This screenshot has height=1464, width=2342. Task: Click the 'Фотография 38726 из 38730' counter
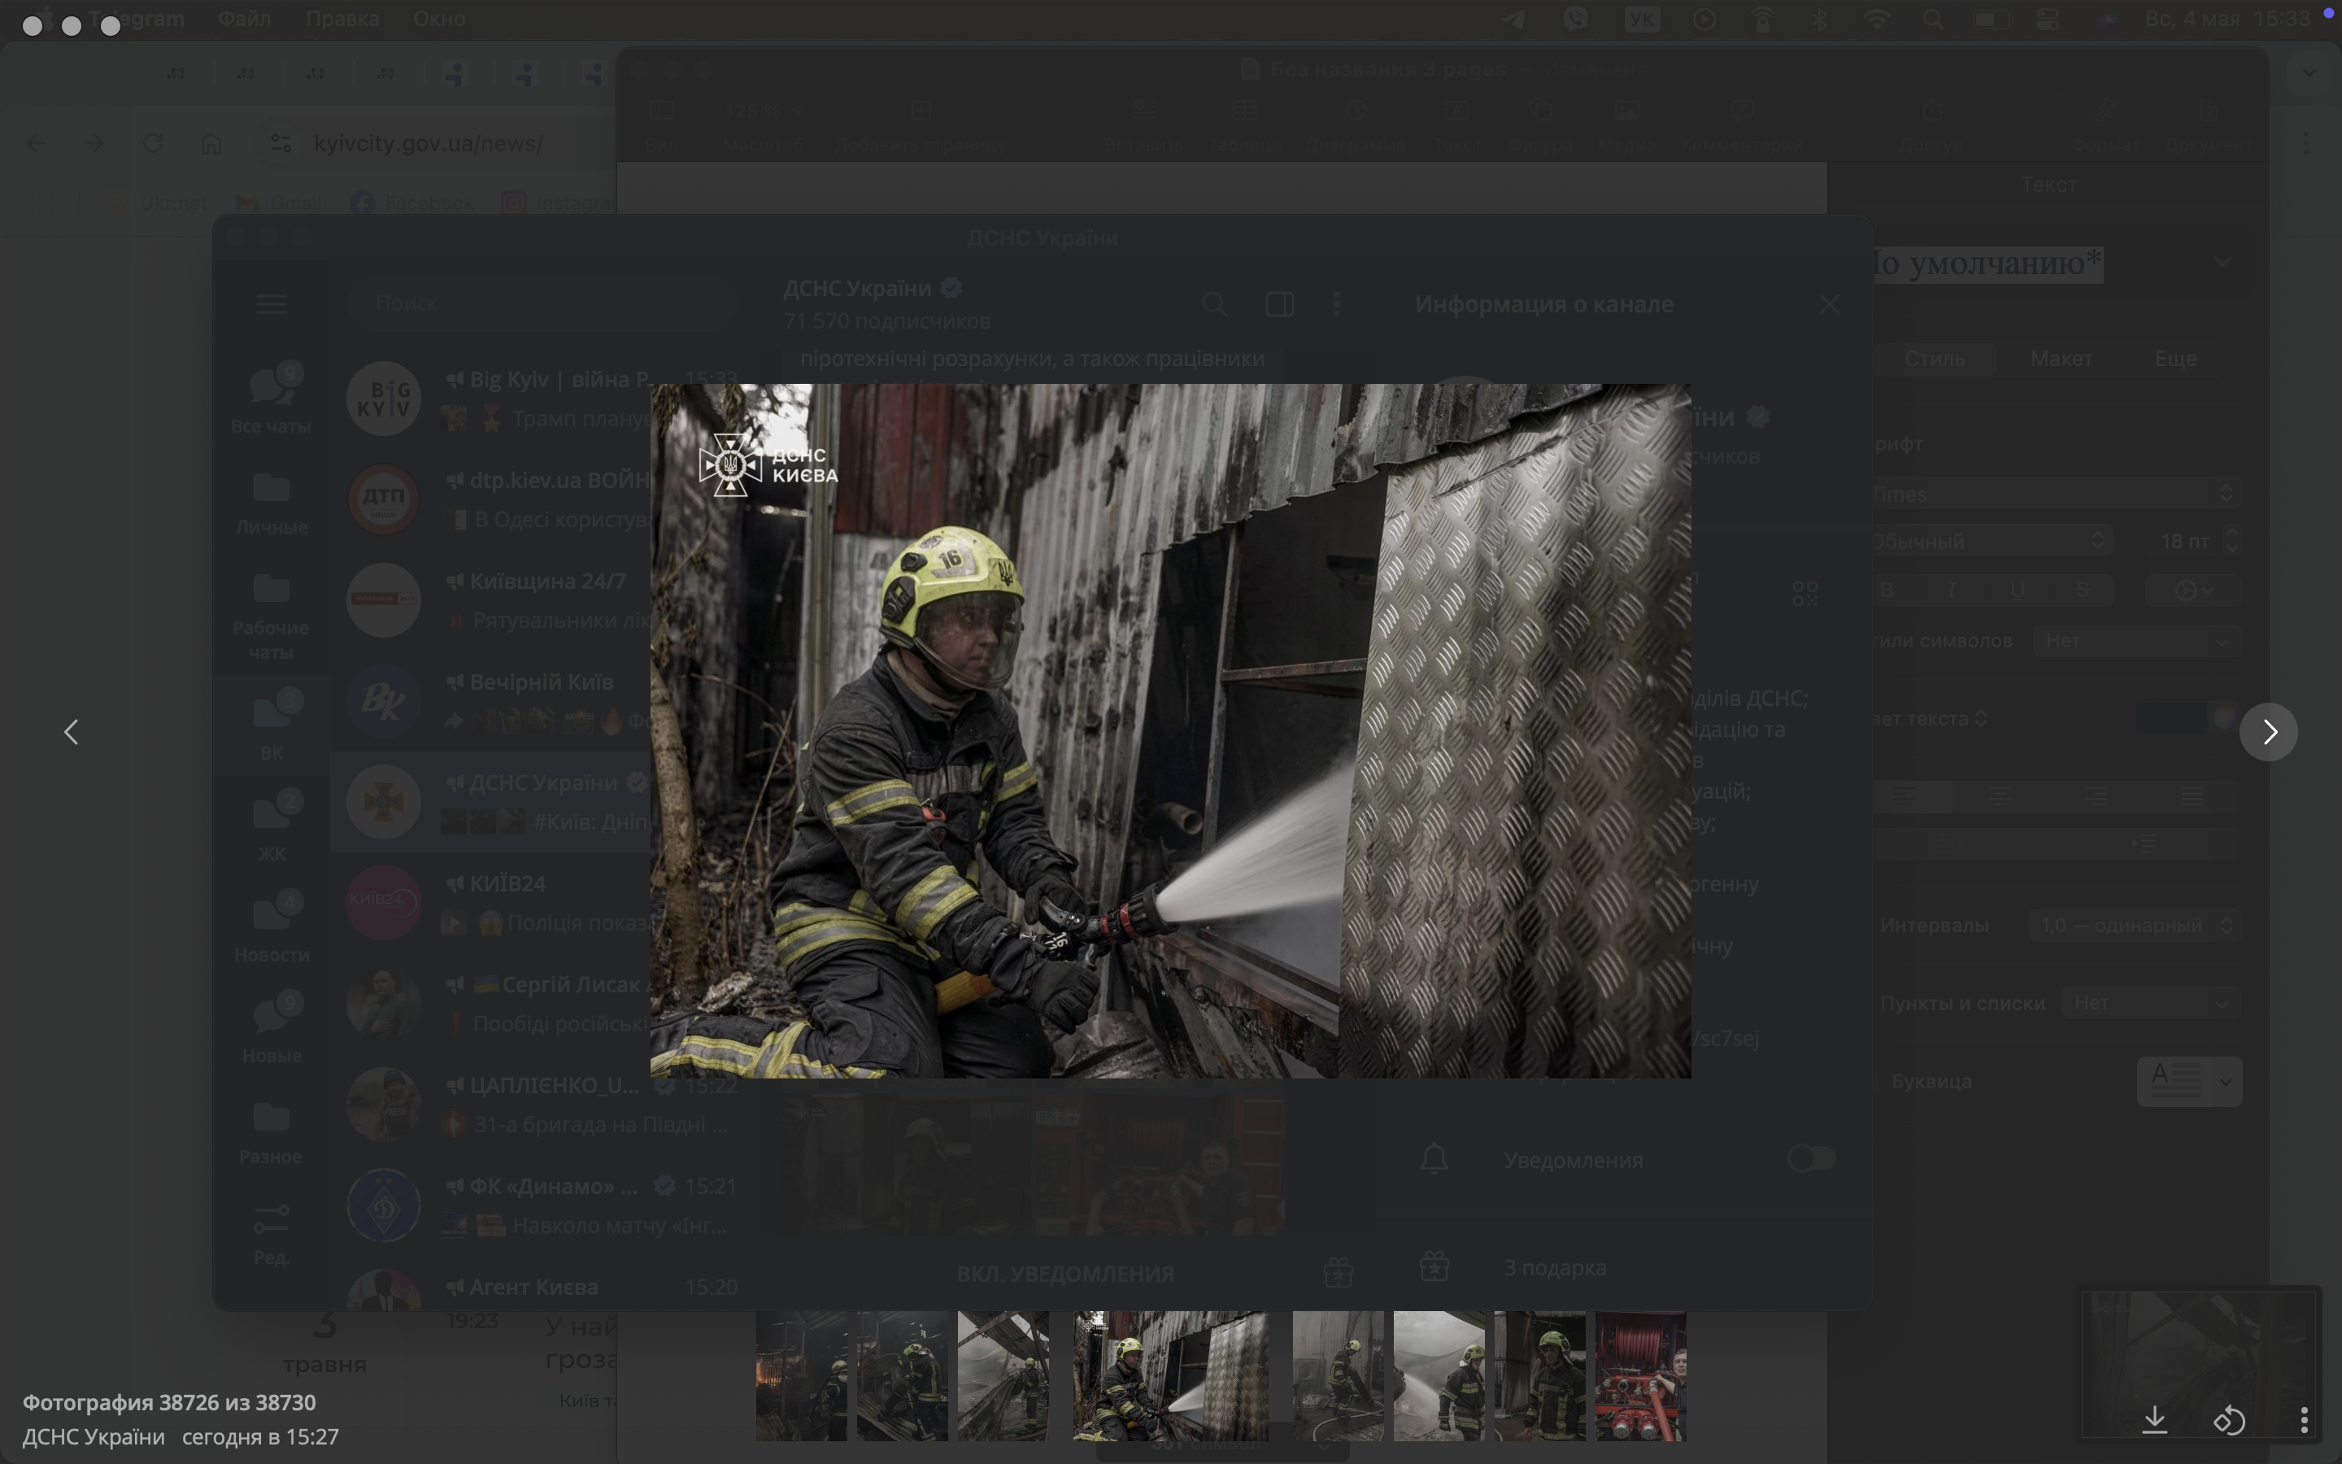pos(169,1402)
